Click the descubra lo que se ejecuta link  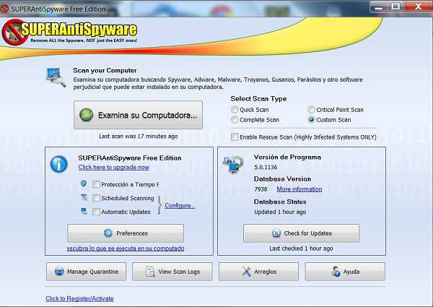[126, 248]
